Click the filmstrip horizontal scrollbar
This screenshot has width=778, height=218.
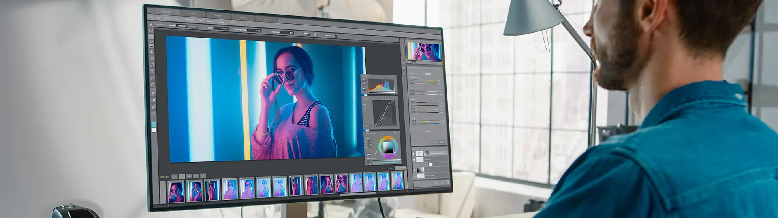tap(358, 194)
